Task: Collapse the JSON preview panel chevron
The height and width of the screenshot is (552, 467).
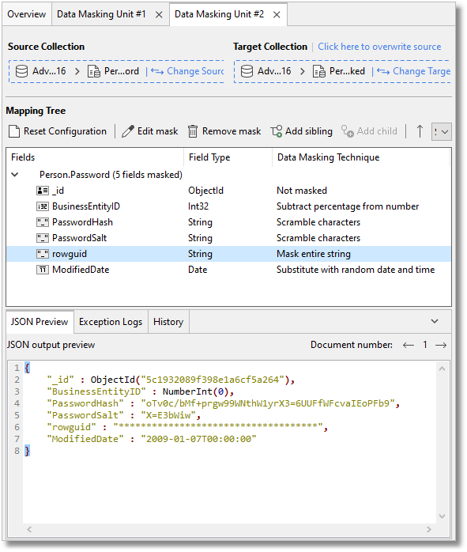Action: tap(435, 321)
